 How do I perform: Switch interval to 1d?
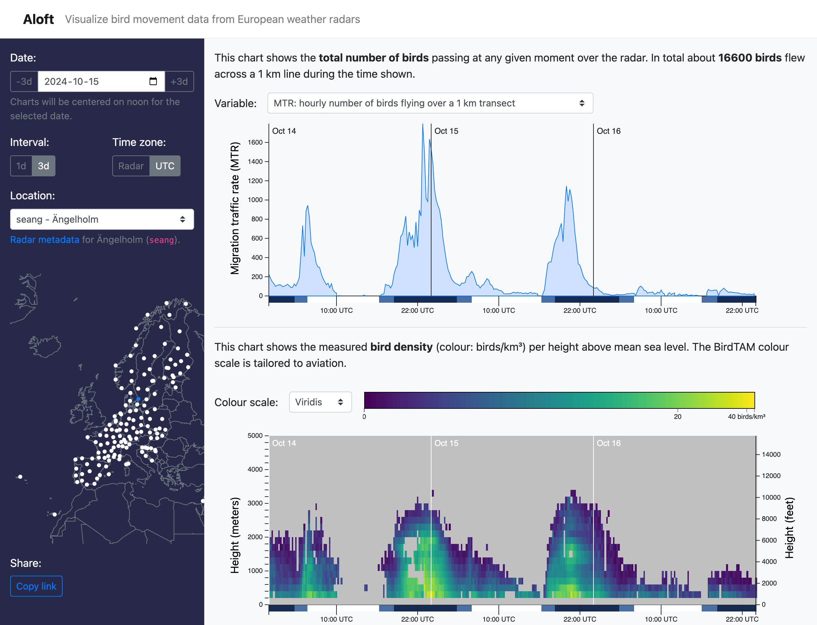[21, 166]
